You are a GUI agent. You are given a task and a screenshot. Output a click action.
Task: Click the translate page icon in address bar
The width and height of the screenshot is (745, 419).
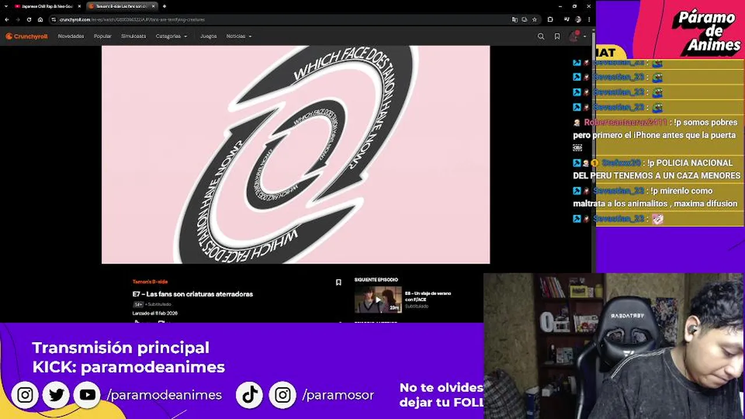coord(515,19)
